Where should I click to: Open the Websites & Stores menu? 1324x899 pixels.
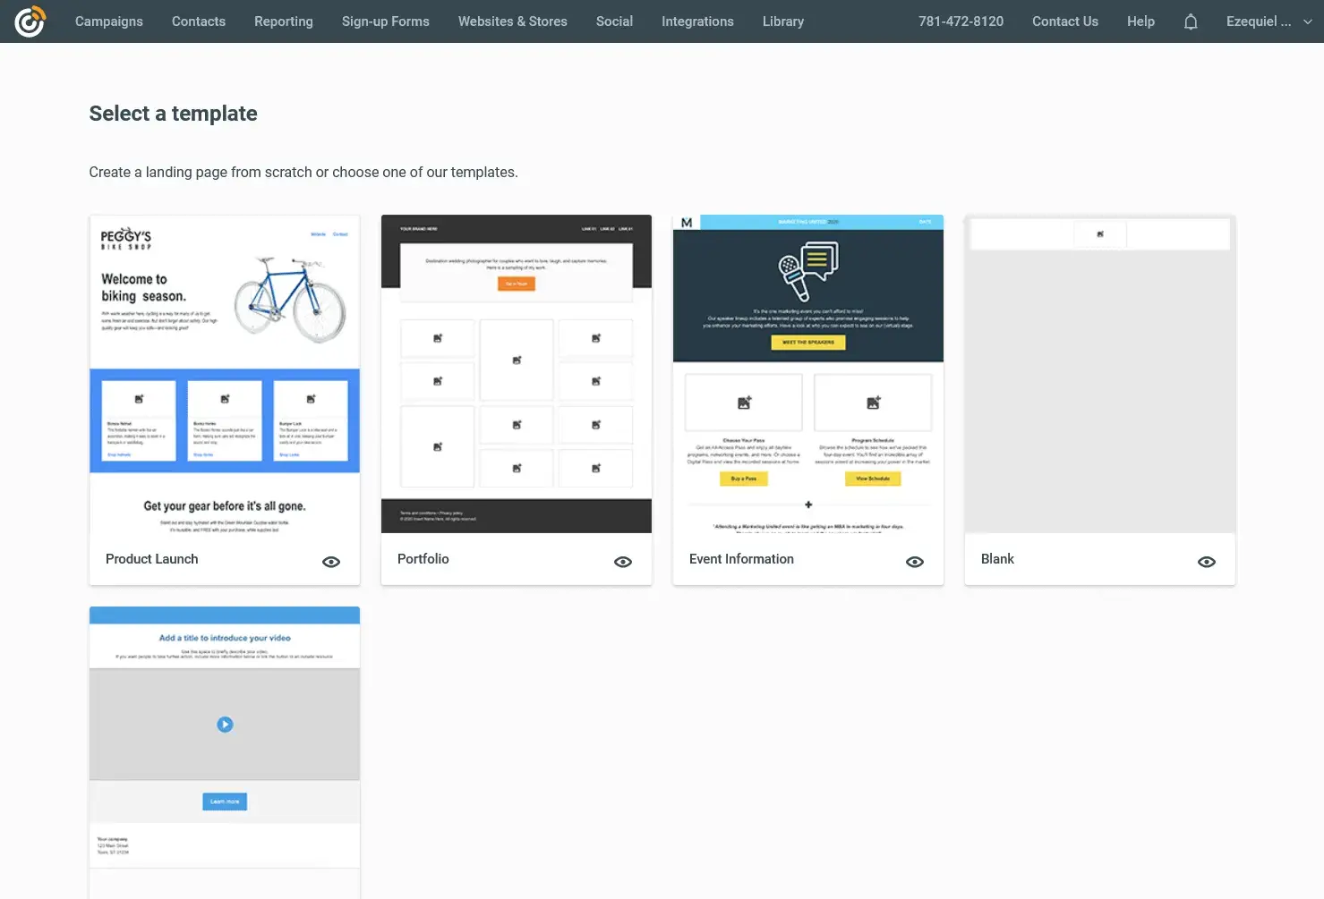click(512, 21)
